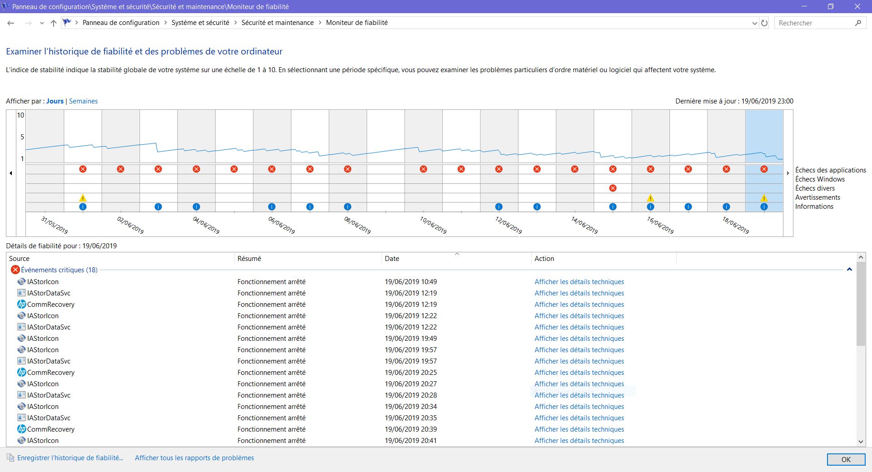Screen dimensions: 872x472
Task: Select application failure icon for 01/06/2019
Action: 83,169
